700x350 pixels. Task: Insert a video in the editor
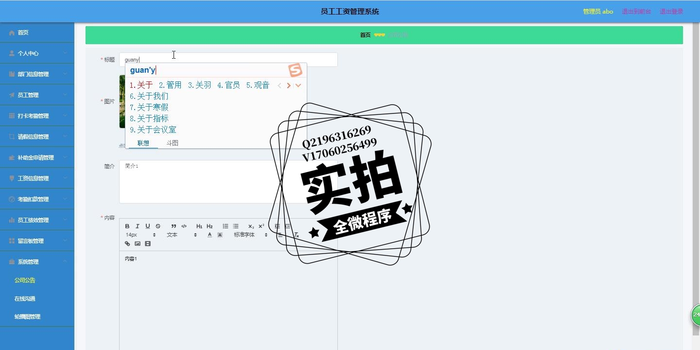(148, 244)
